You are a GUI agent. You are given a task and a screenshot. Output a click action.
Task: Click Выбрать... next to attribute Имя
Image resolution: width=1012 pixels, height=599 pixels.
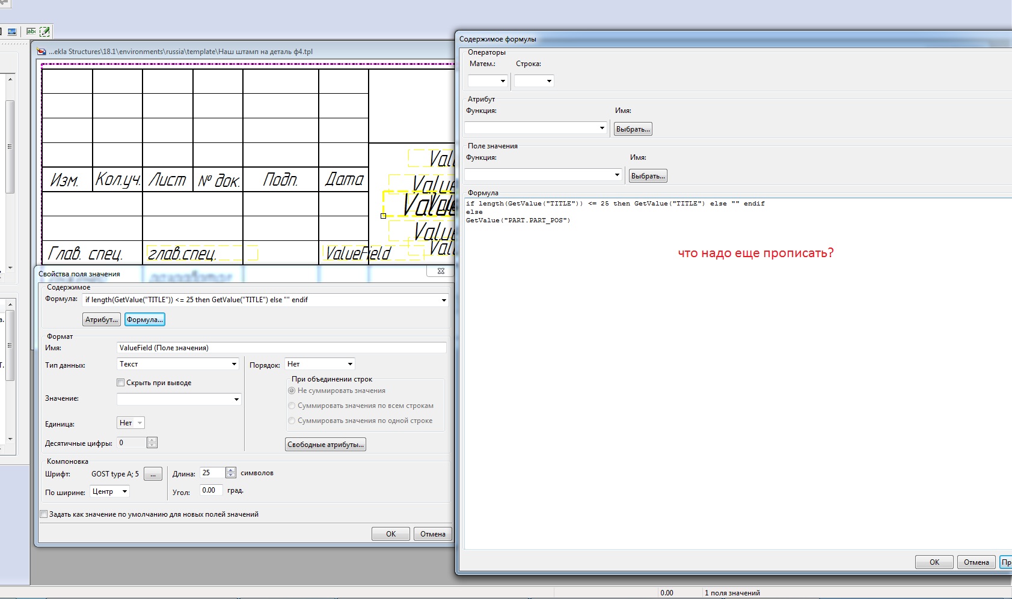pyautogui.click(x=633, y=129)
